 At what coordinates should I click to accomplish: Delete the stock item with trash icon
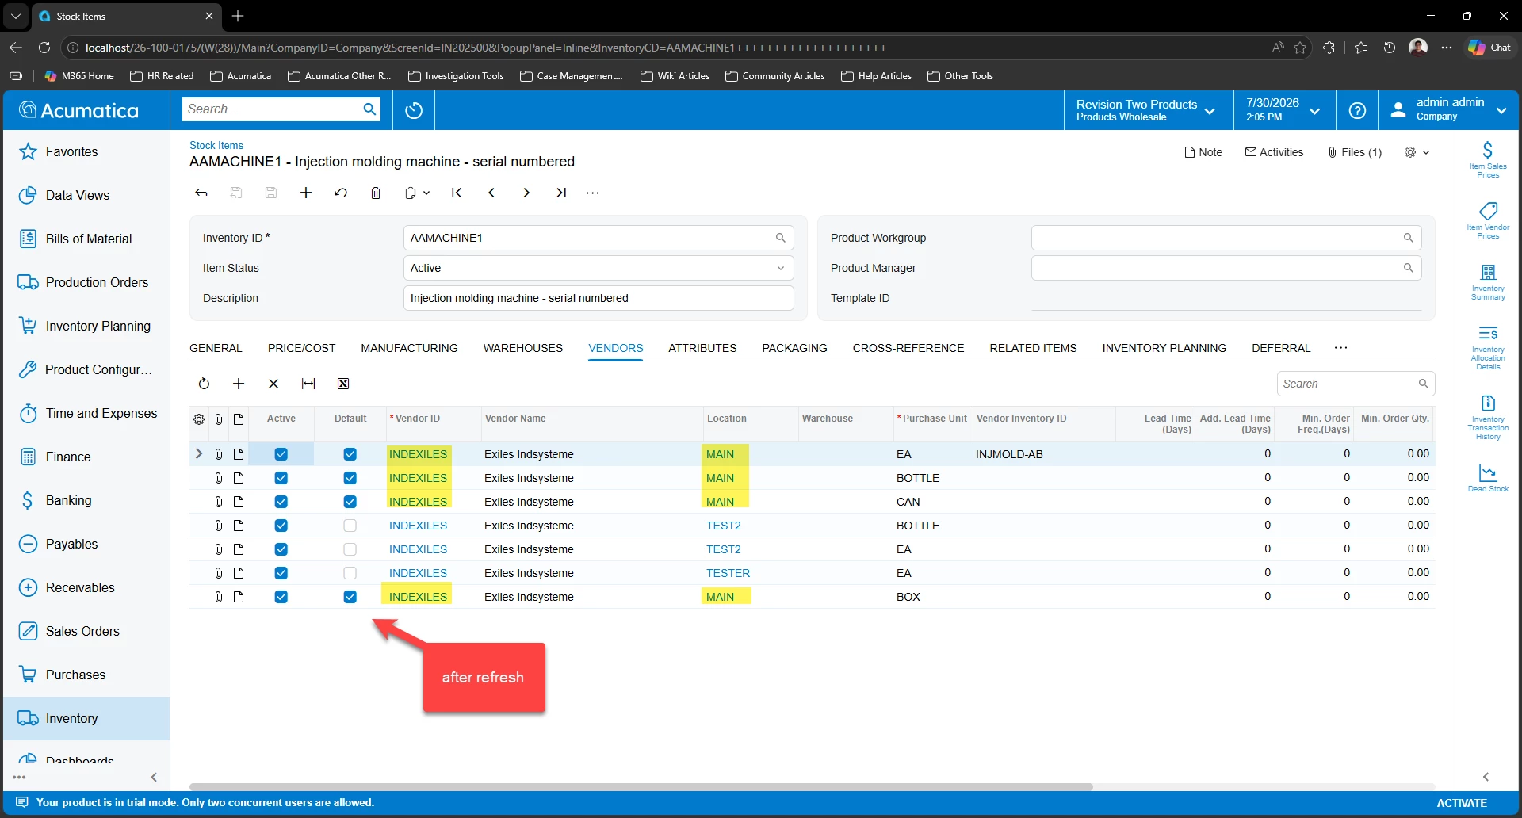click(376, 193)
